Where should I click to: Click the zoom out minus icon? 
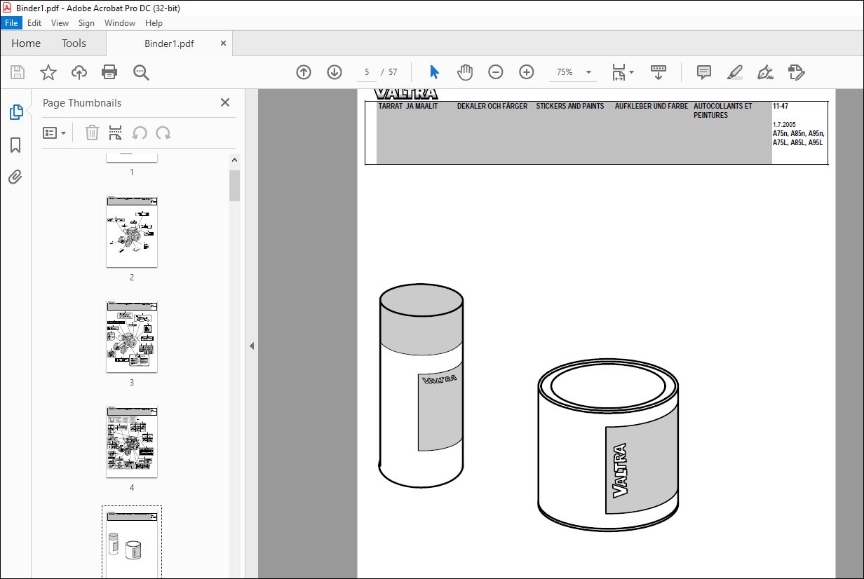tap(496, 72)
